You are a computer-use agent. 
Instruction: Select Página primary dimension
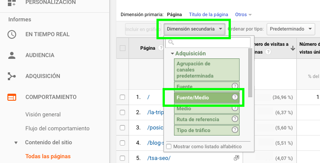click(x=174, y=15)
